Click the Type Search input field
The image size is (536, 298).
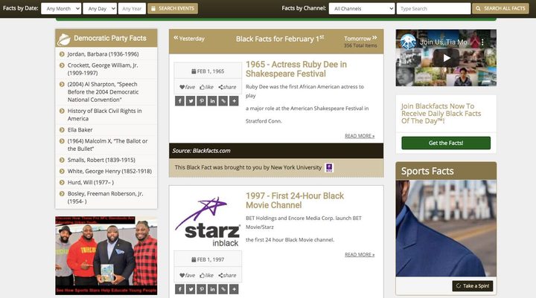tap(433, 8)
